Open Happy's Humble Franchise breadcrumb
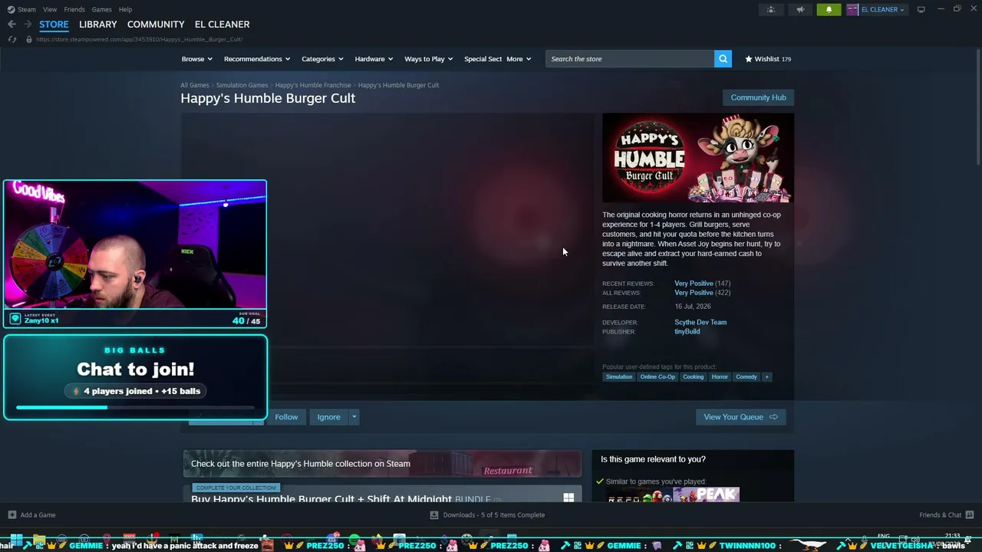The height and width of the screenshot is (552, 982). point(313,85)
